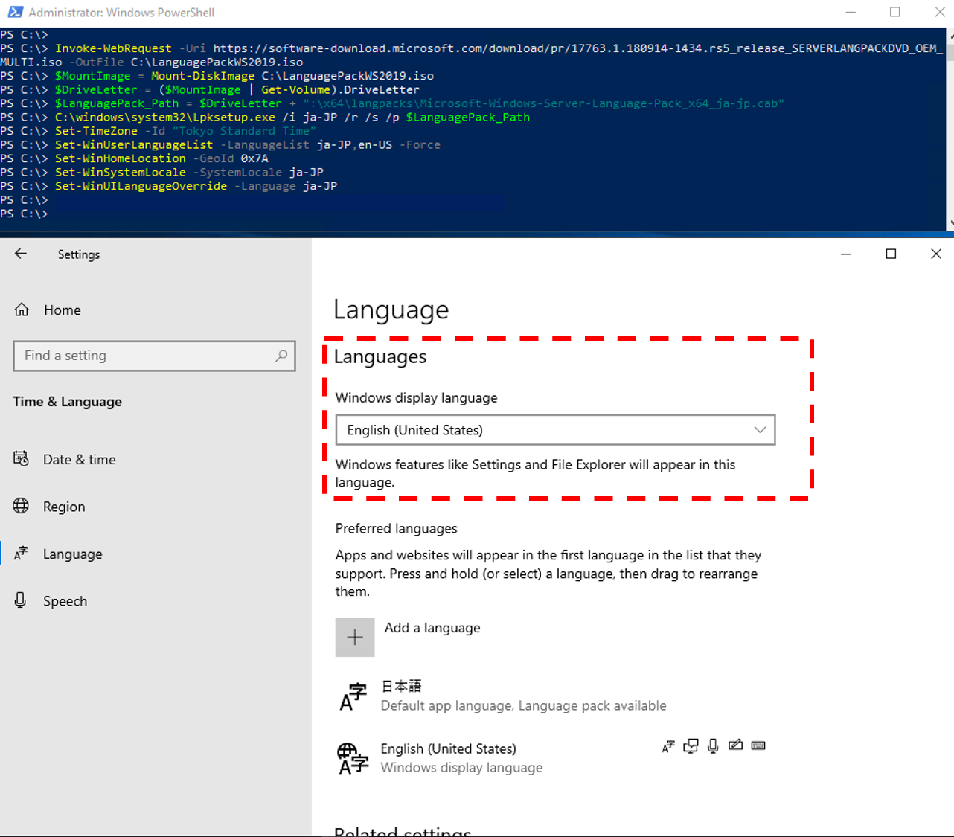Click the Home house icon in Settings
954x837 pixels.
pyautogui.click(x=22, y=310)
